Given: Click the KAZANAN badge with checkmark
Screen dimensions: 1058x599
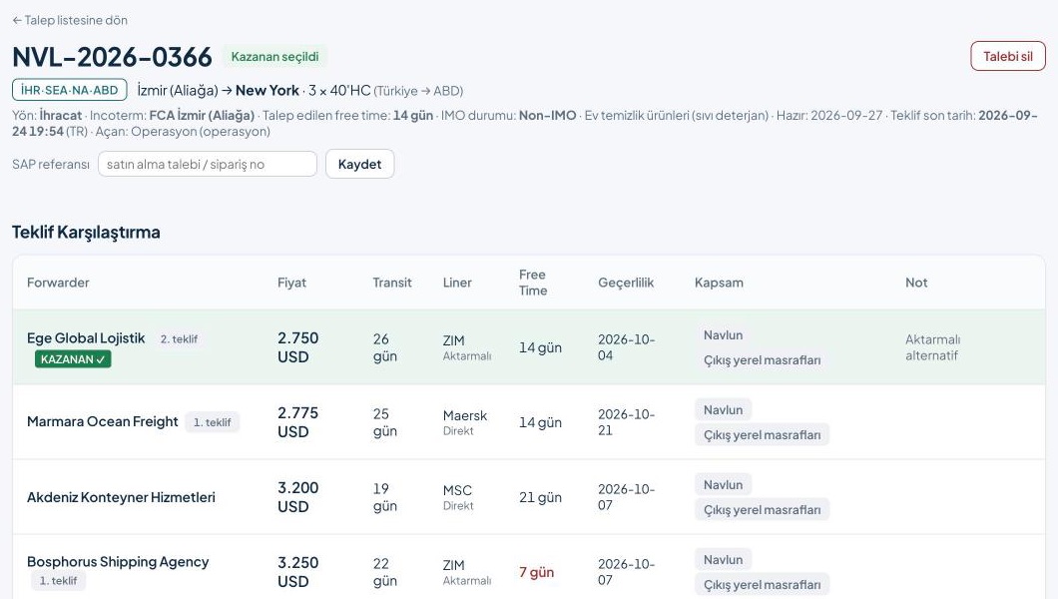Looking at the screenshot, I should (x=73, y=359).
